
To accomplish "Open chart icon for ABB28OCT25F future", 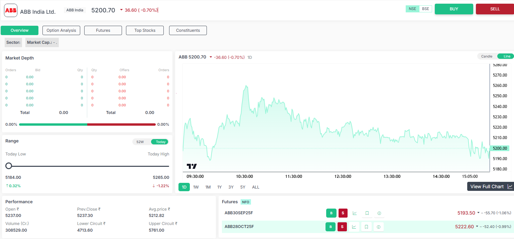I will point(354,227).
